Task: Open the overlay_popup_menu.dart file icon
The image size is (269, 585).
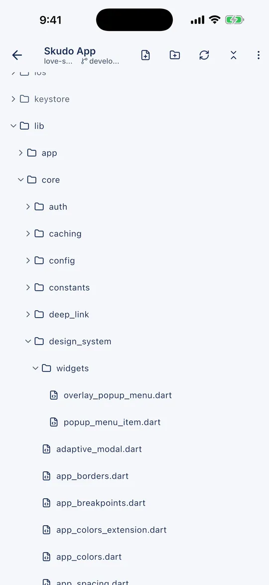Action: [x=54, y=395]
